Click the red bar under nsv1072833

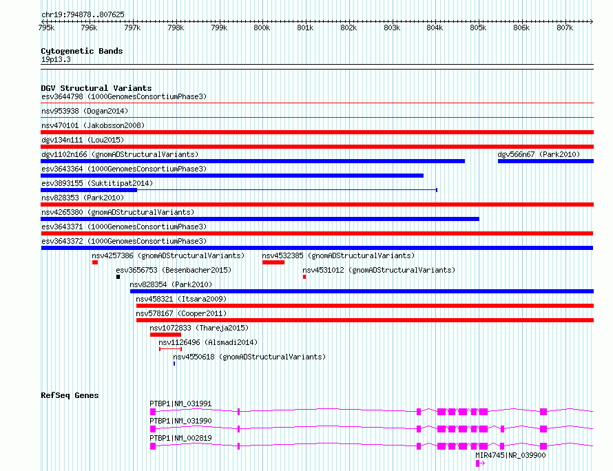point(166,335)
